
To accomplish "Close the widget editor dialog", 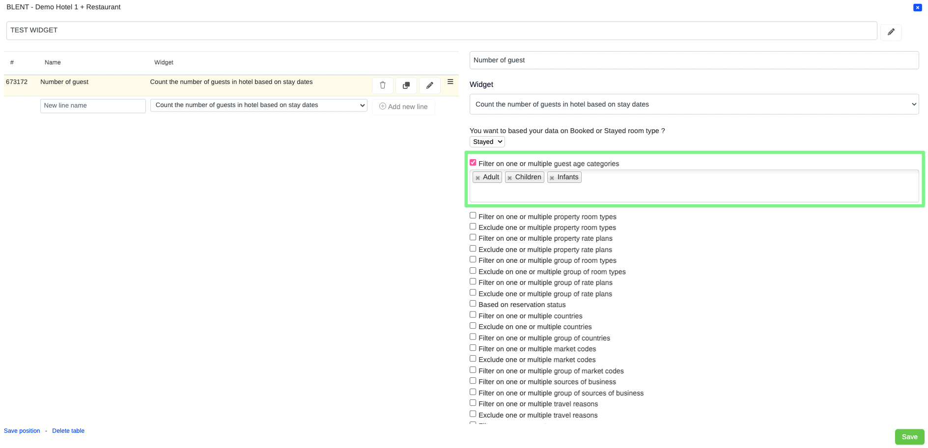I will tap(917, 7).
